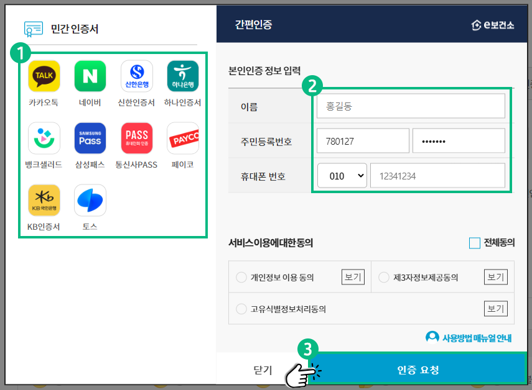Click the resident number front field 780127

363,141
